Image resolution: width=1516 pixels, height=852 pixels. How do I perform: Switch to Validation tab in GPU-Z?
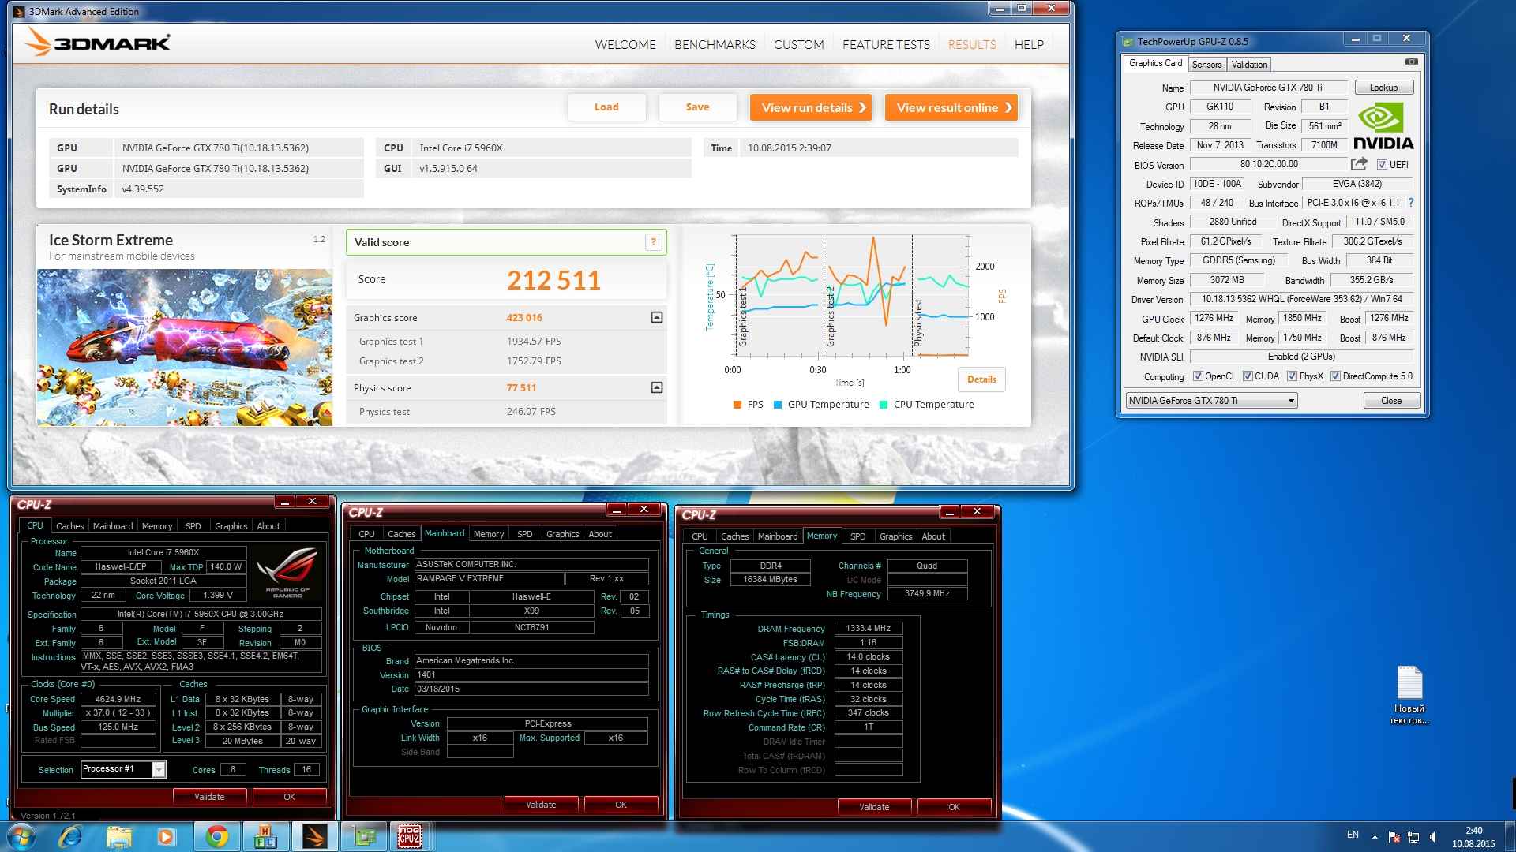1249,65
